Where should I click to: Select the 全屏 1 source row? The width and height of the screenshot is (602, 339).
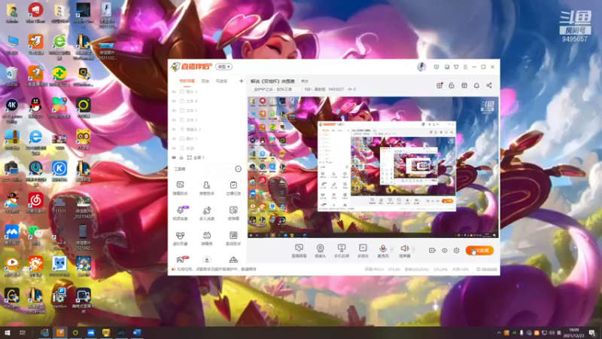[x=206, y=157]
